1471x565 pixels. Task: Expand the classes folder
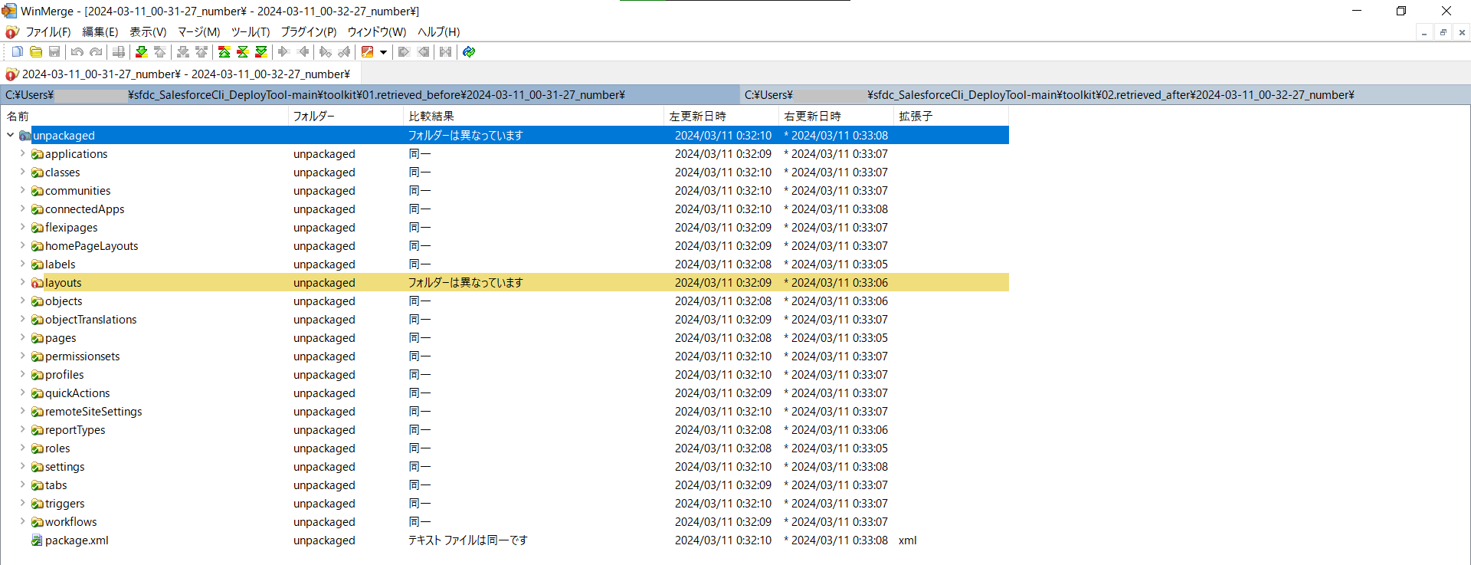coord(22,172)
